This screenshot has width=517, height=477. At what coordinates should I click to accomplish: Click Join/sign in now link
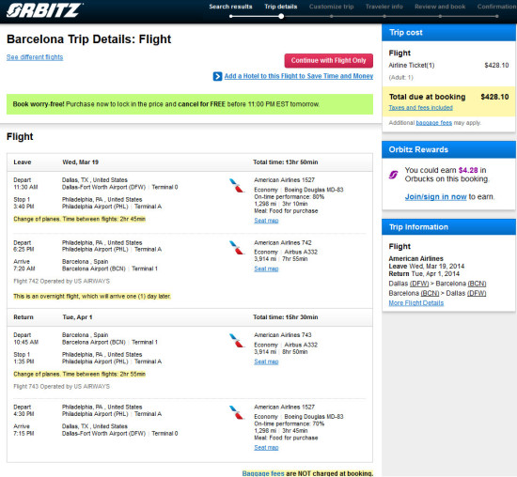[435, 196]
